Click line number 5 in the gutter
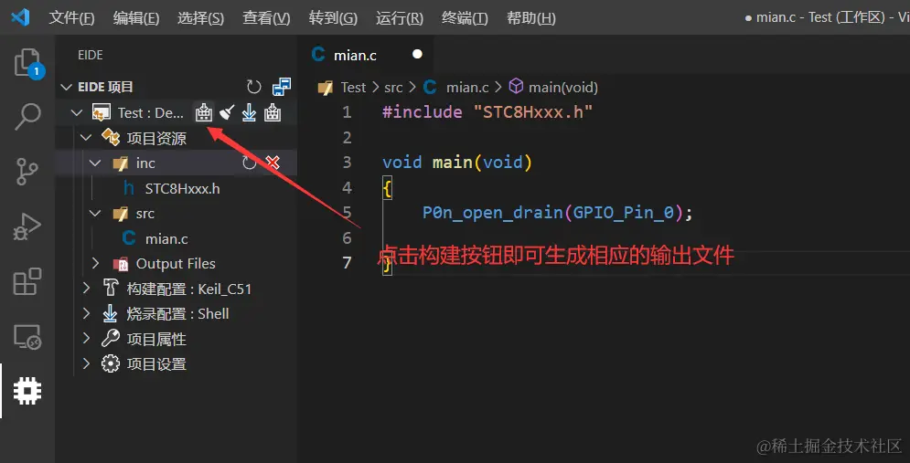Image resolution: width=910 pixels, height=463 pixels. [347, 213]
